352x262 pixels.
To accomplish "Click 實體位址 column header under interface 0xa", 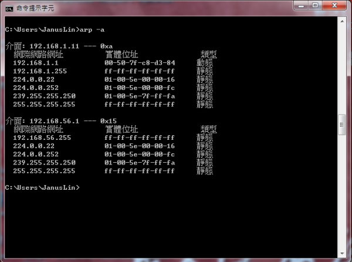I will click(x=121, y=54).
